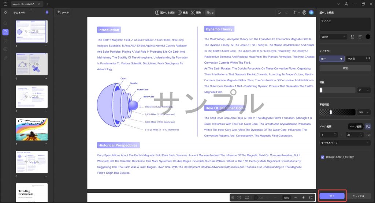375x203 pixels.
Task: Zoom out with the minus button
Action: (296, 198)
